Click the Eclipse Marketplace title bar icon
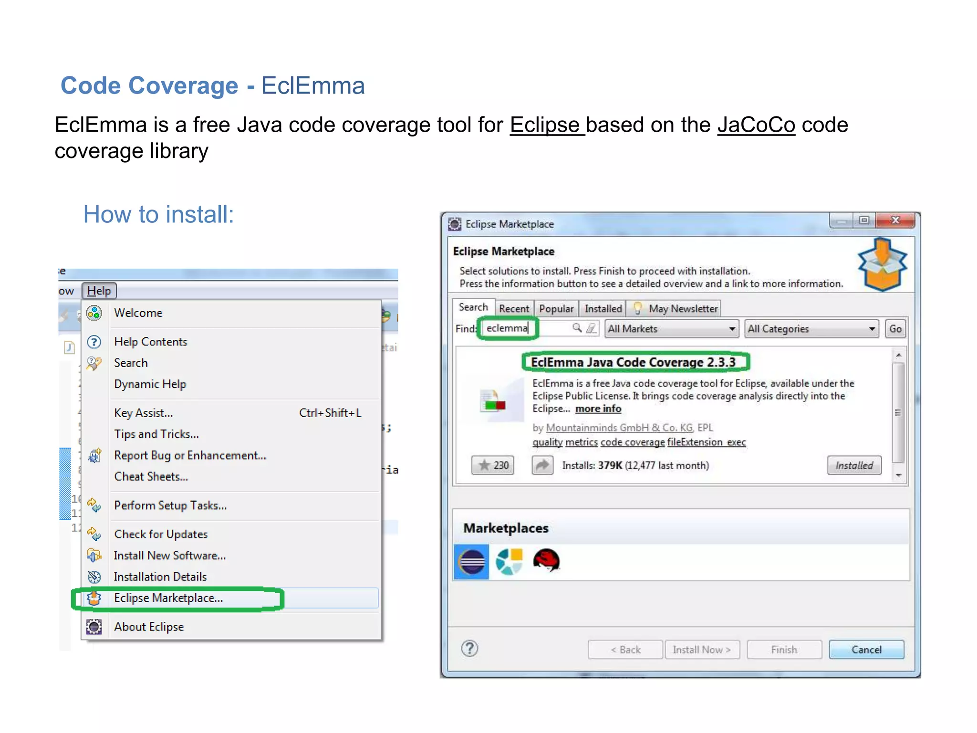The image size is (977, 733). click(x=455, y=224)
